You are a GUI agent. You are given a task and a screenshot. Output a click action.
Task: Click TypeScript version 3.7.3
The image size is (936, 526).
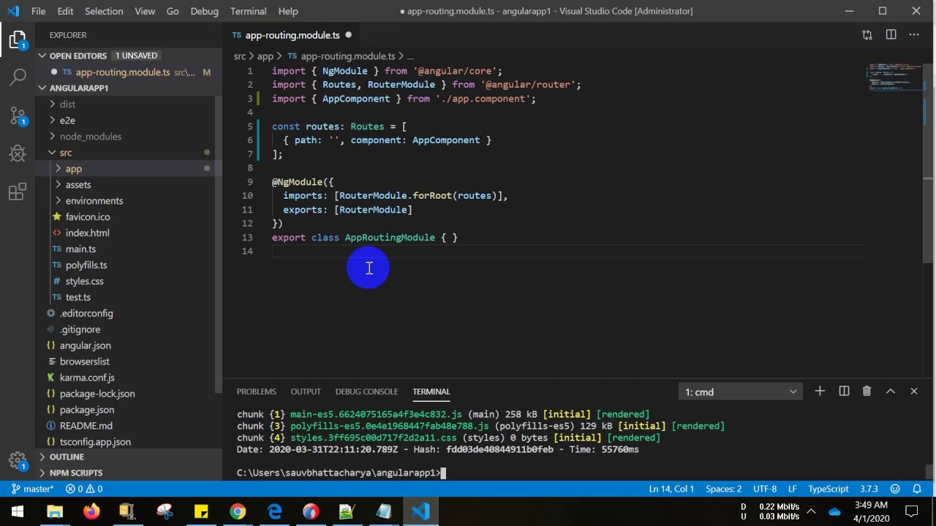click(x=869, y=489)
